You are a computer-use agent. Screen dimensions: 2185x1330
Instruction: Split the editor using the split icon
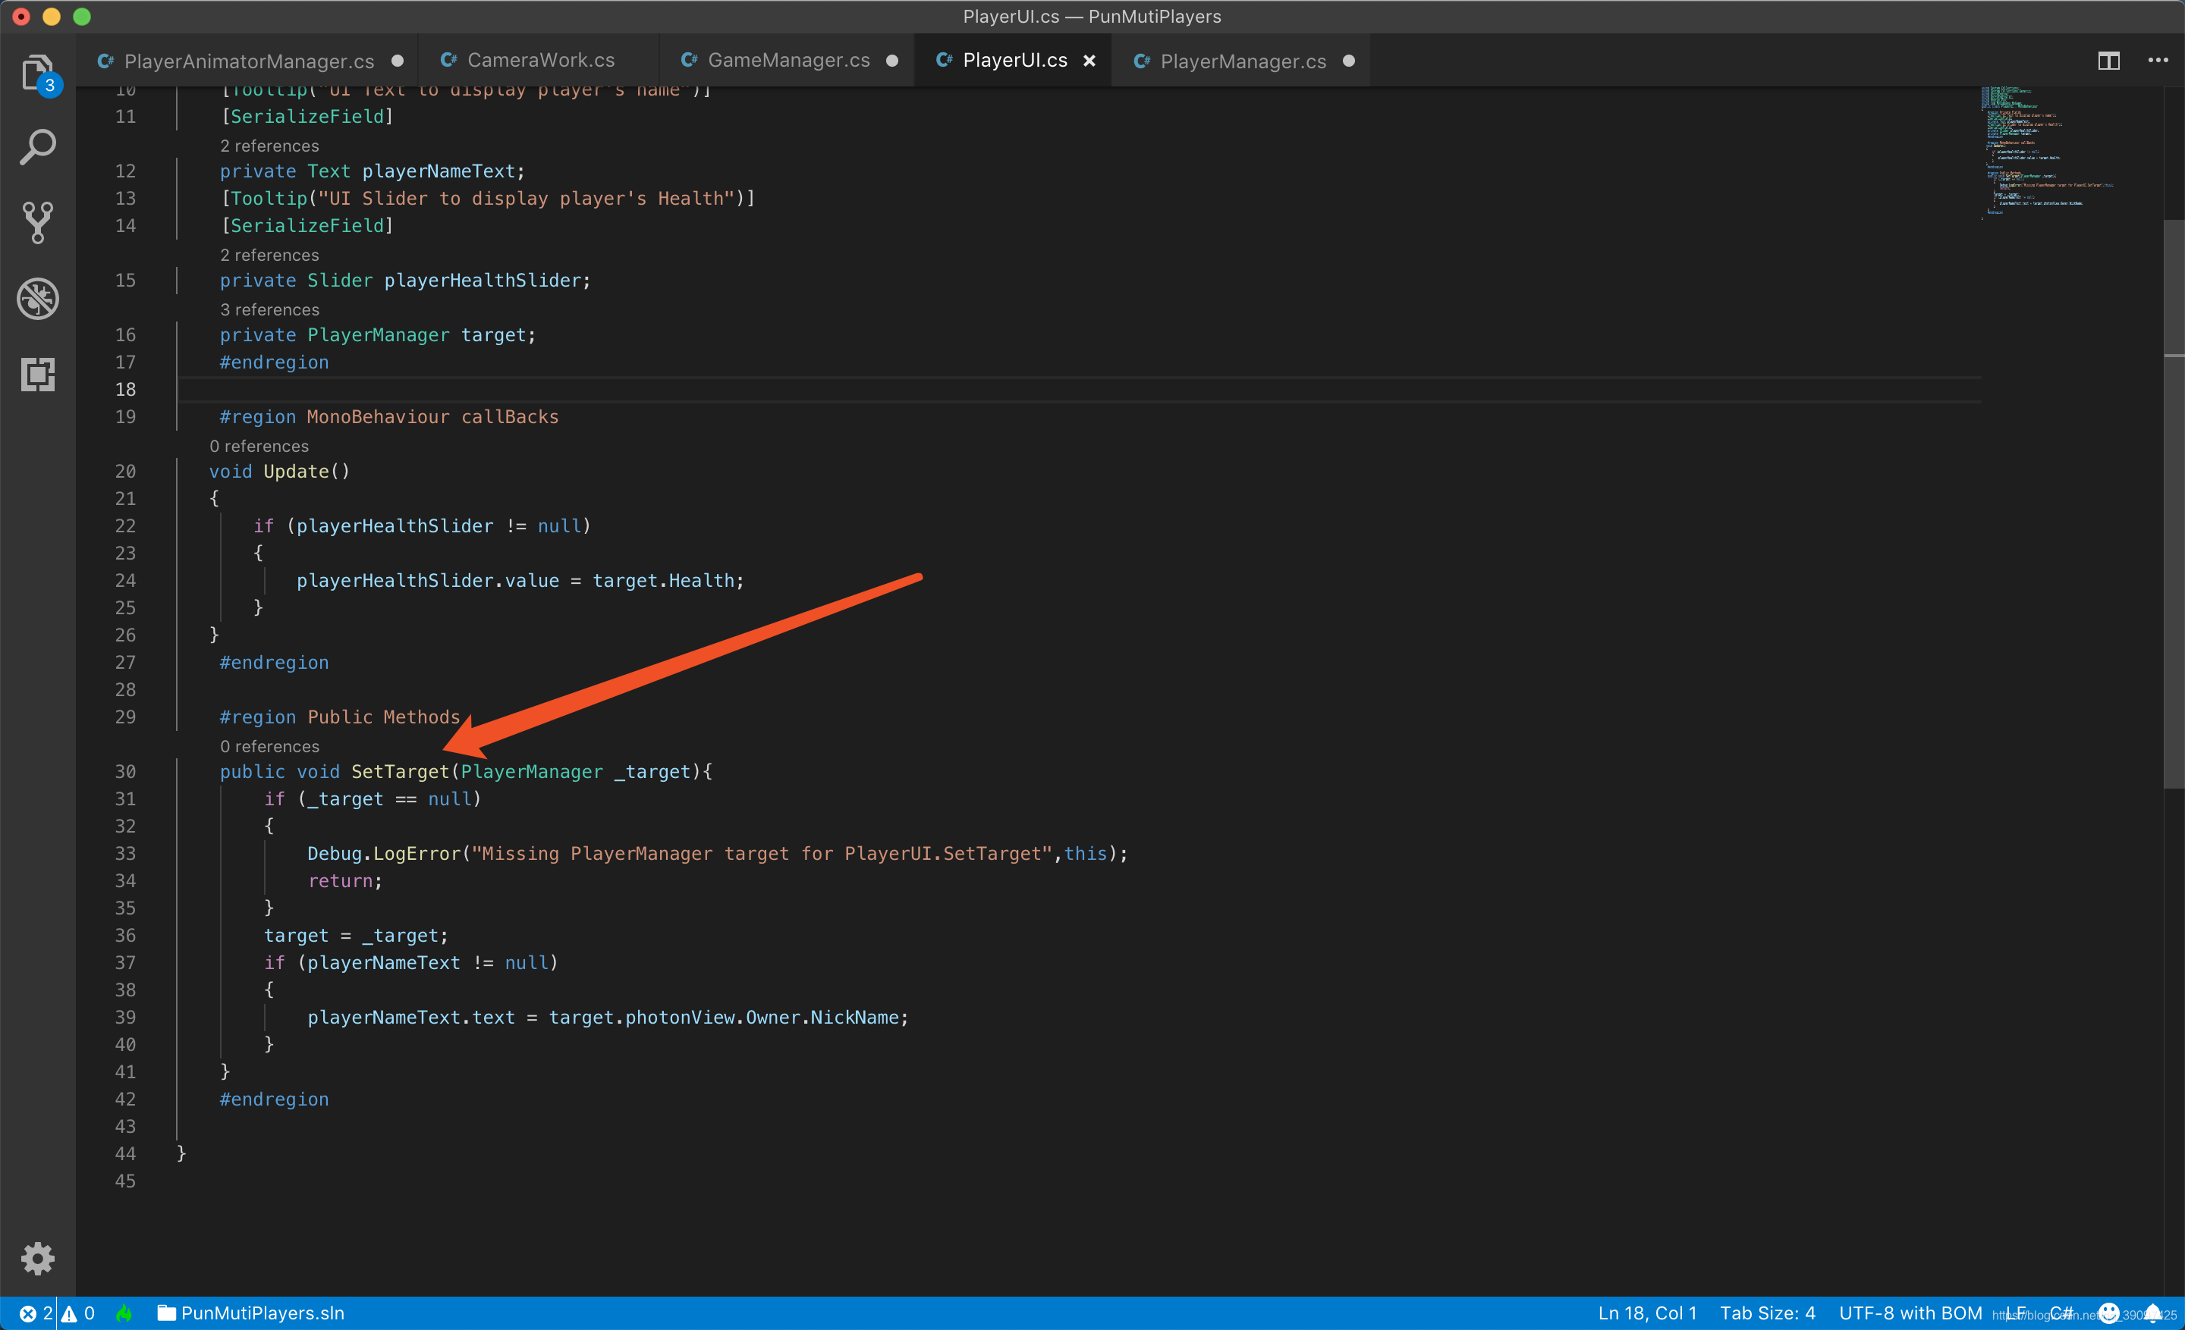[2108, 60]
